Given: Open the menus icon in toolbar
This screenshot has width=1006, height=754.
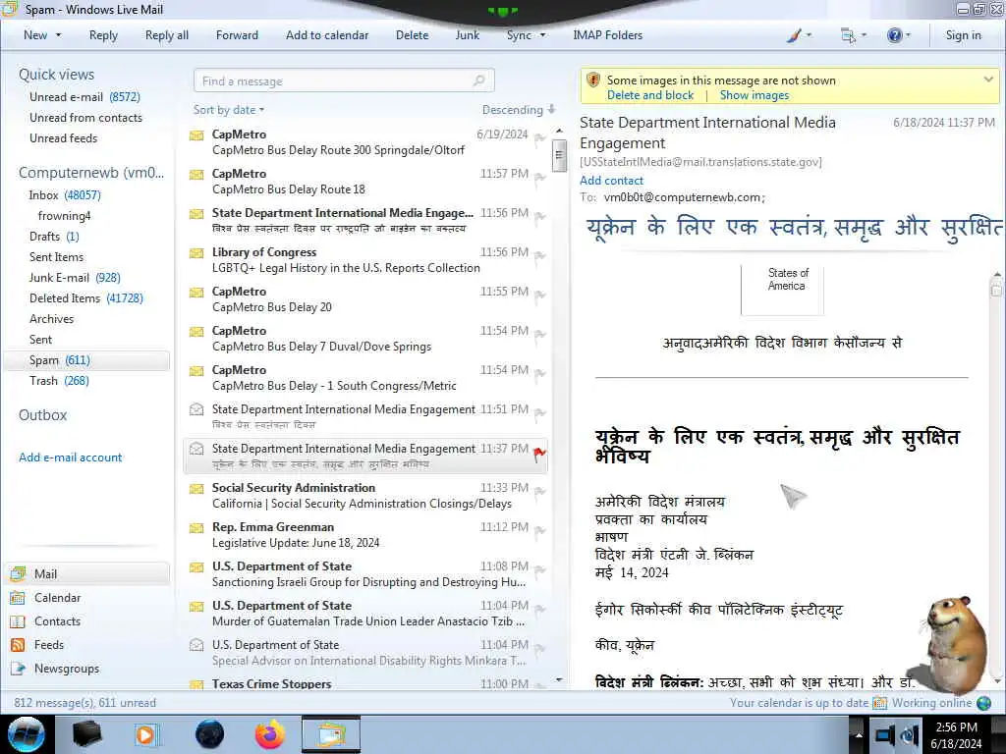Looking at the screenshot, I should point(848,36).
